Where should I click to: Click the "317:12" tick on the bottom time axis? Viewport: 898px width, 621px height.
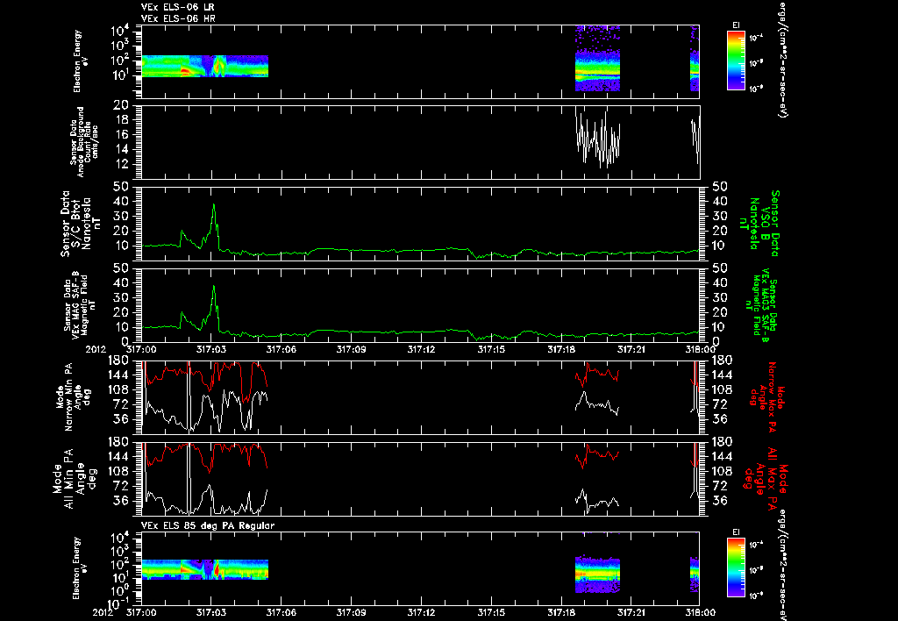[x=421, y=612]
